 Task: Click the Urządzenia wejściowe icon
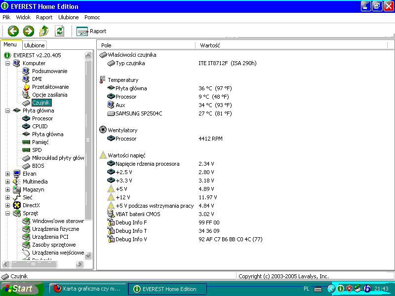(x=26, y=253)
